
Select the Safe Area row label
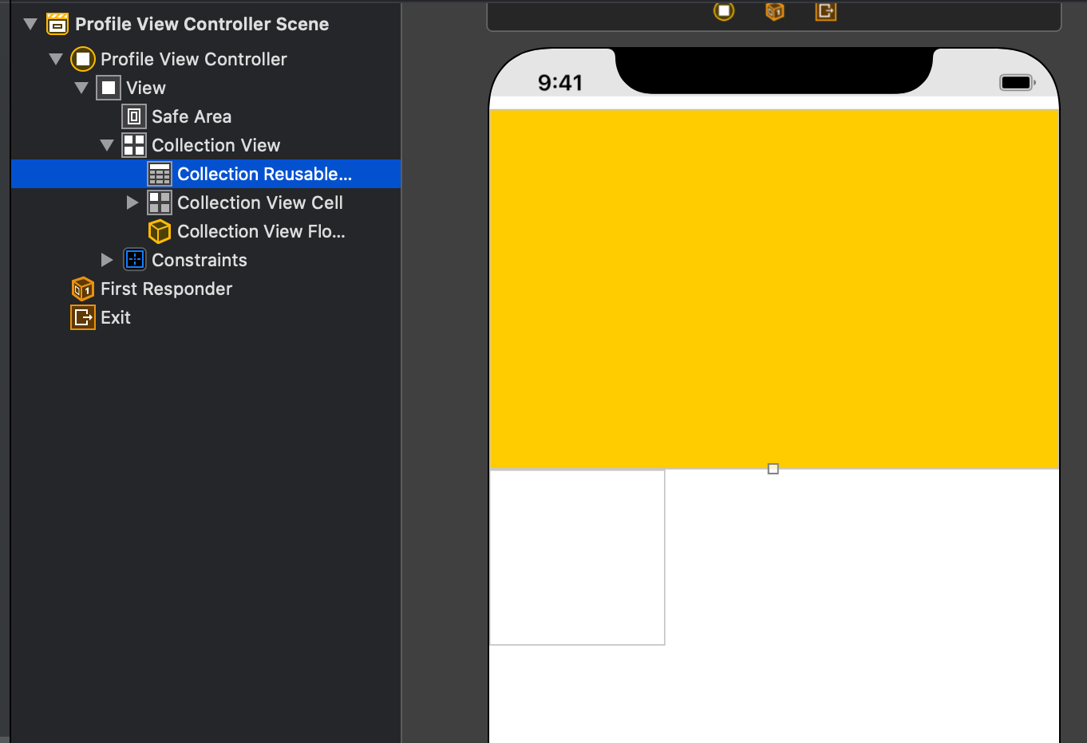(192, 116)
